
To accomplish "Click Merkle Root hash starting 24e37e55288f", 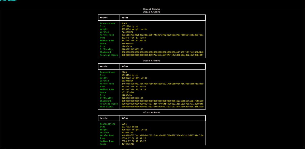I will (162, 84).
